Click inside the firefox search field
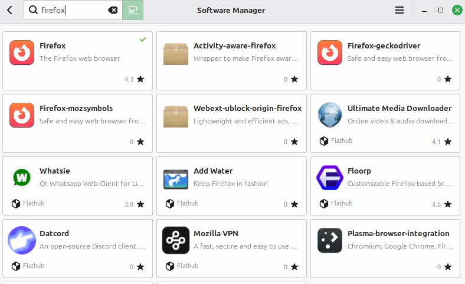Image resolution: width=465 pixels, height=284 pixels. pos(71,10)
